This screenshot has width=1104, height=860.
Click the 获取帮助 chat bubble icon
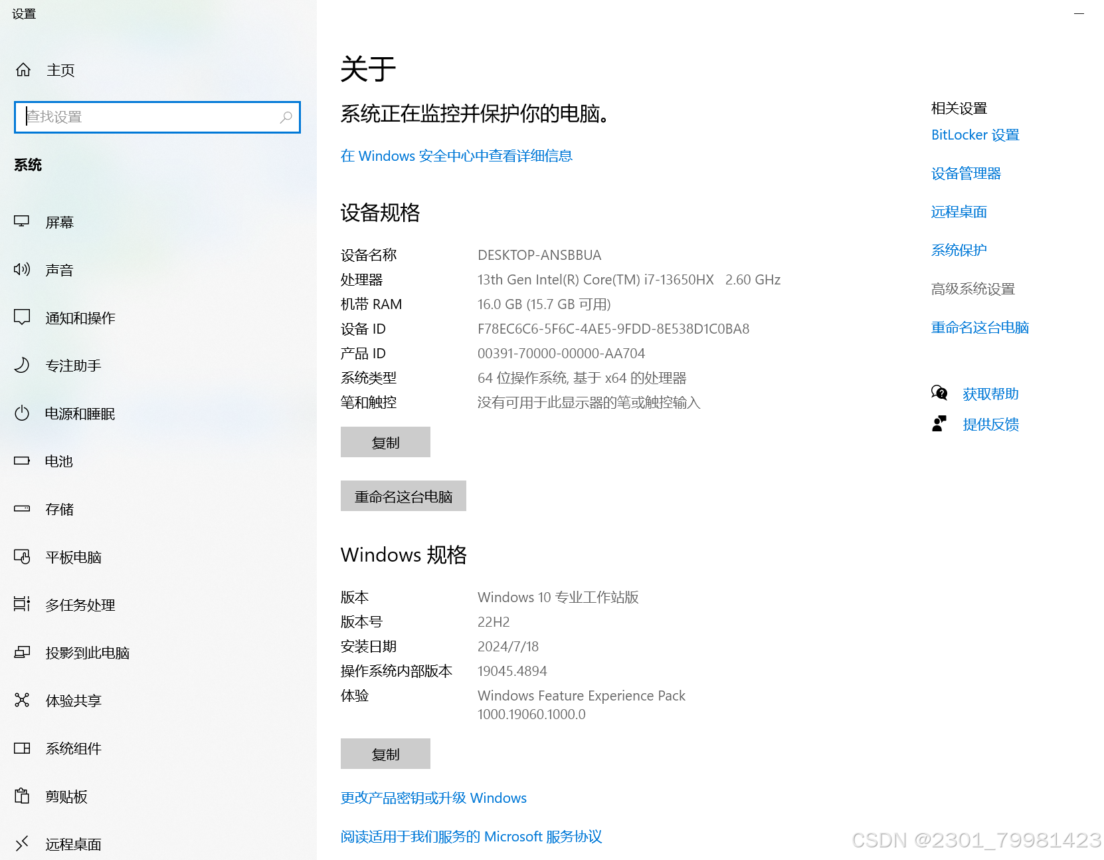939,393
